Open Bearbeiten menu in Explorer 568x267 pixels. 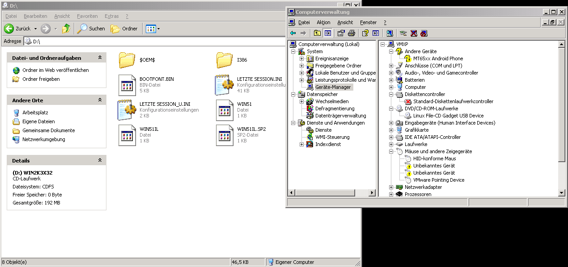click(35, 16)
